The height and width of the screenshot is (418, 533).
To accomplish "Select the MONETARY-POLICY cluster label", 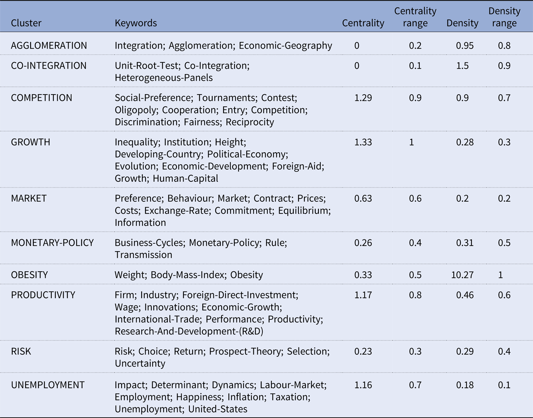I will [x=52, y=243].
